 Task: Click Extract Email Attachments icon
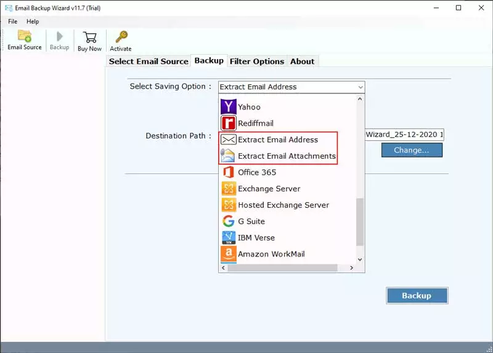[x=227, y=156]
